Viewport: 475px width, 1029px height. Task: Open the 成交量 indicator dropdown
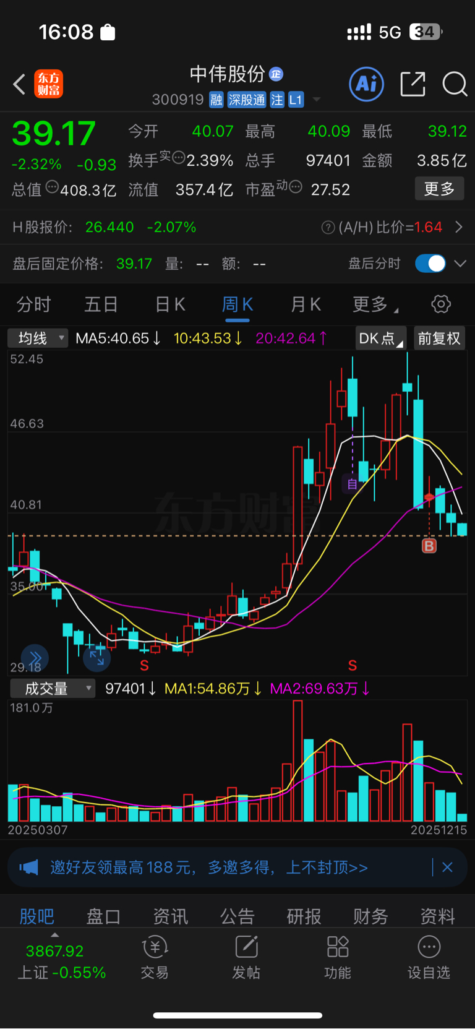point(53,689)
